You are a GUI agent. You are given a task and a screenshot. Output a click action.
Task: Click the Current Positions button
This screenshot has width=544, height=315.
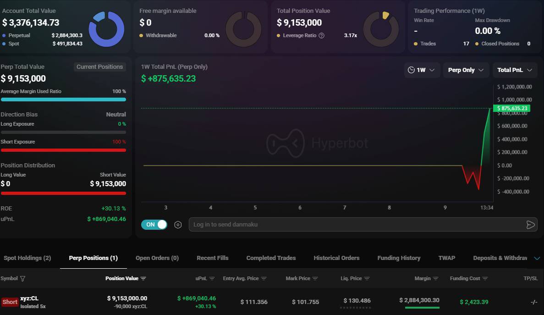point(99,67)
